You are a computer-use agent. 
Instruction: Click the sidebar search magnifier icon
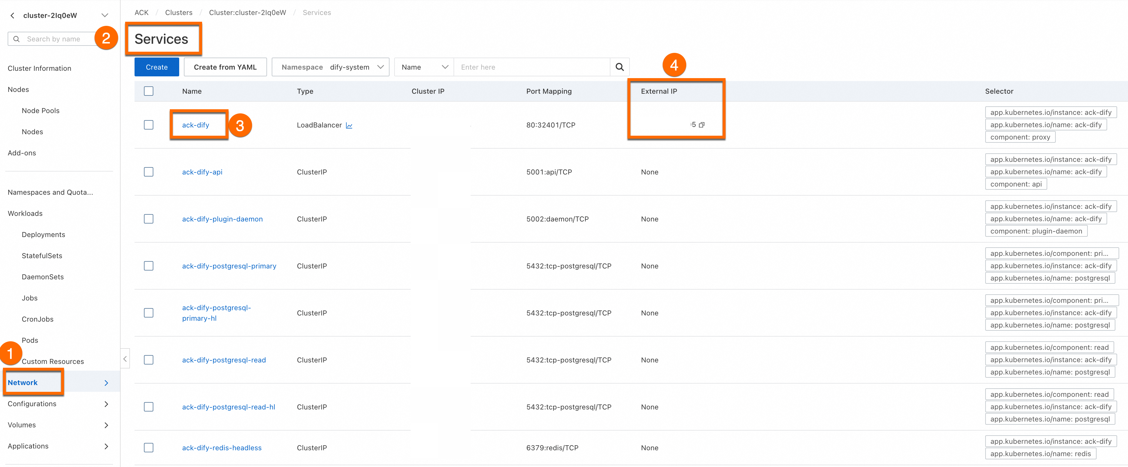16,39
